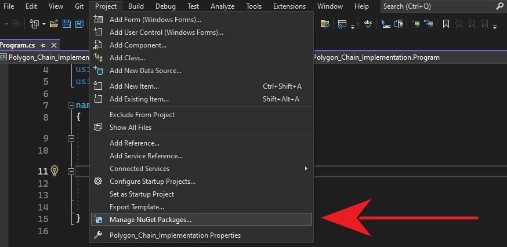Choose Export Template entry
This screenshot has width=507, height=247.
pos(201,207)
